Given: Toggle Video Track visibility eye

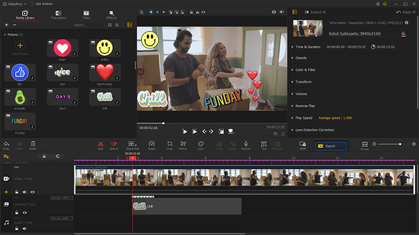Looking at the screenshot, I should 32,191.
